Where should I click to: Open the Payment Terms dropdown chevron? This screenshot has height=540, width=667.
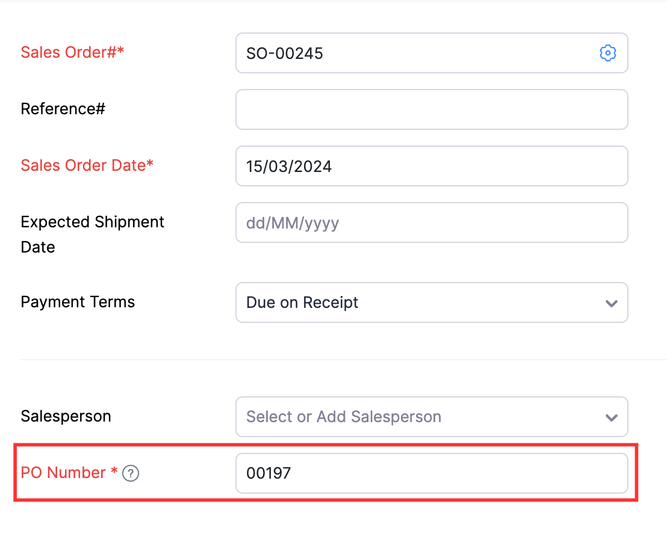(x=612, y=302)
